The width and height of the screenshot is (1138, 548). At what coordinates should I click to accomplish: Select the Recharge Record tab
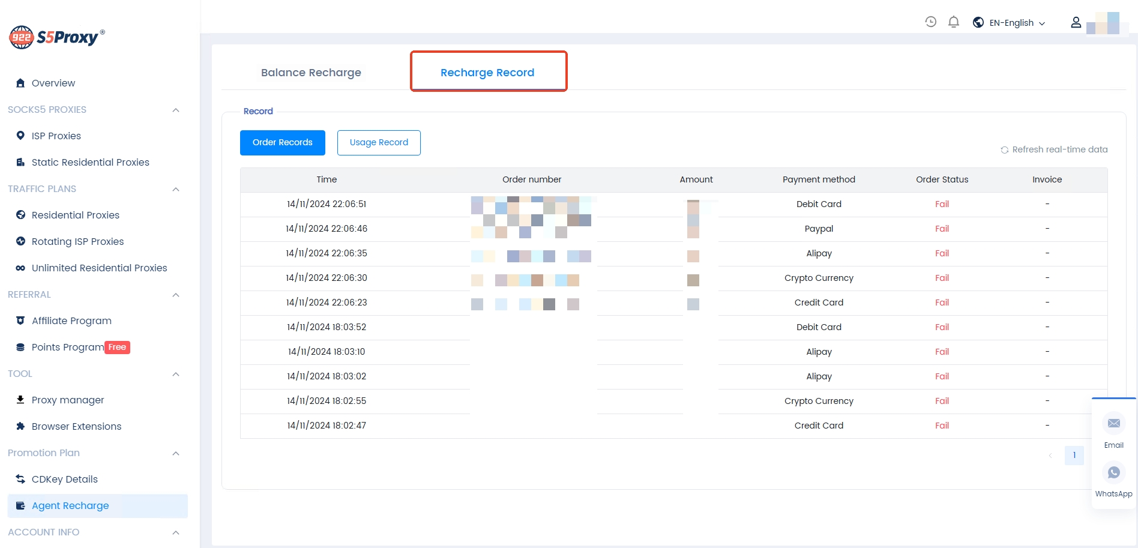point(487,73)
